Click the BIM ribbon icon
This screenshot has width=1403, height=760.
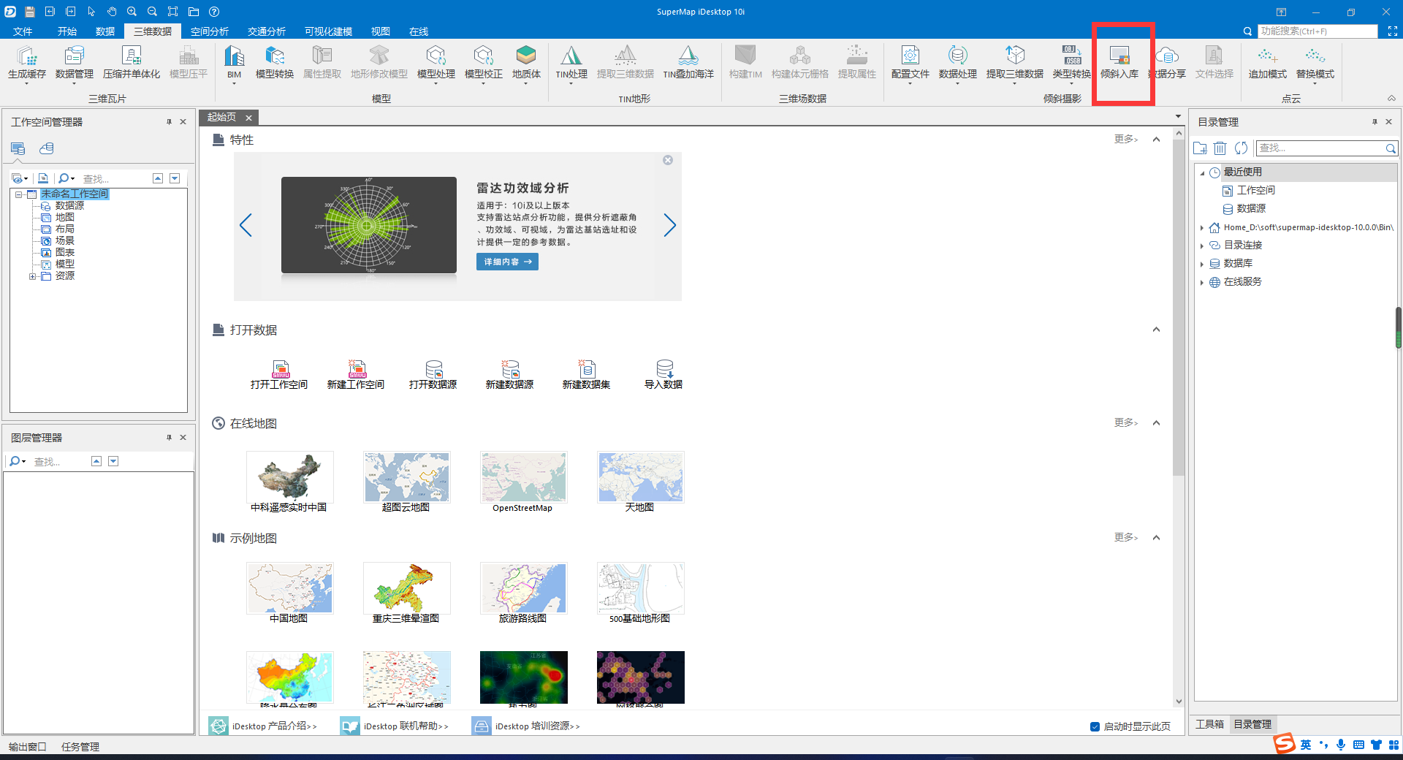[234, 57]
